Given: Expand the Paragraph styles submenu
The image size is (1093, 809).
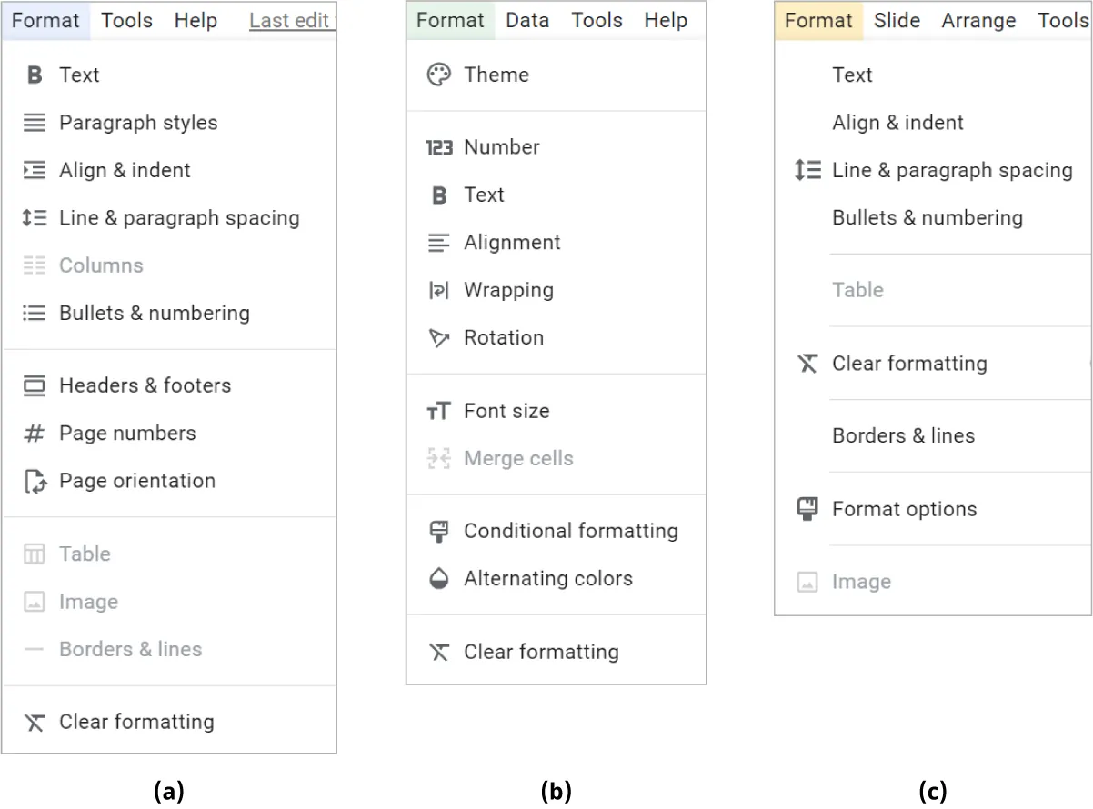Looking at the screenshot, I should point(137,123).
